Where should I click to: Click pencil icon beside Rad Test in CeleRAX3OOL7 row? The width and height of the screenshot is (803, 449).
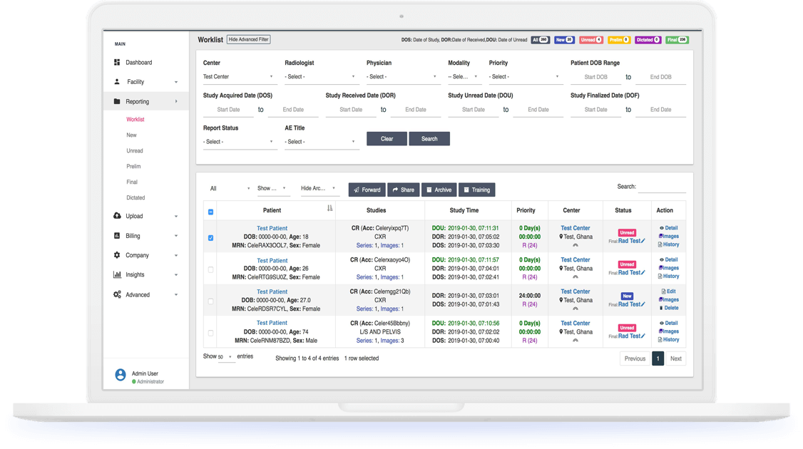pyautogui.click(x=643, y=241)
